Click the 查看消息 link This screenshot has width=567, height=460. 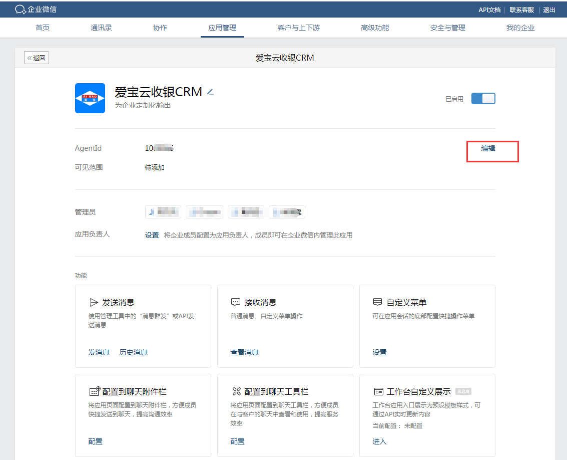(x=244, y=352)
